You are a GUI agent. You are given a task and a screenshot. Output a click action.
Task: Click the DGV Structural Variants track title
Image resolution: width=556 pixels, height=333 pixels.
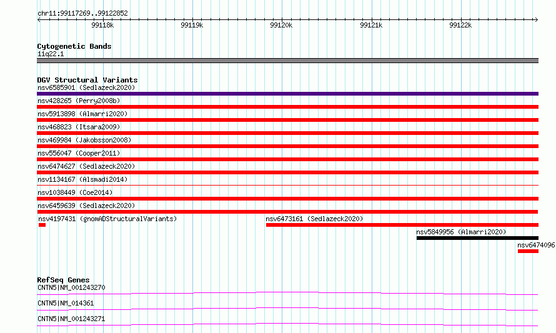87,80
